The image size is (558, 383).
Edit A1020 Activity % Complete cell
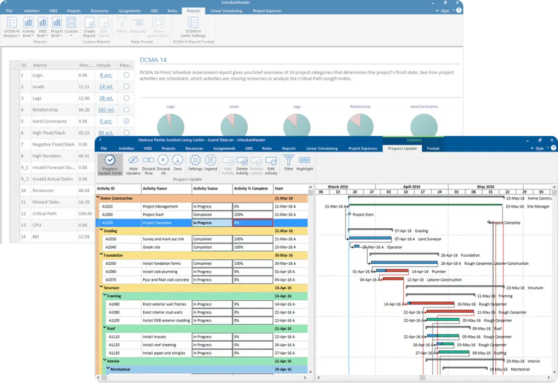point(253,223)
